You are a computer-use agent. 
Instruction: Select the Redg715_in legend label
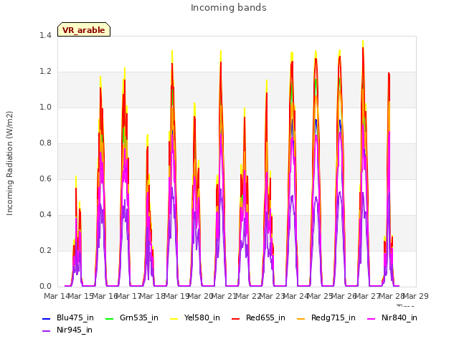pyautogui.click(x=333, y=318)
